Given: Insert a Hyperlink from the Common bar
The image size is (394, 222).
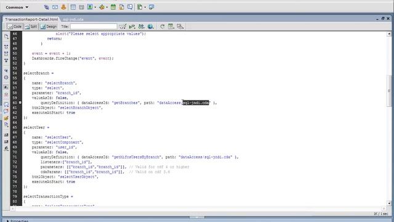Looking at the screenshot, I should (x=47, y=7).
